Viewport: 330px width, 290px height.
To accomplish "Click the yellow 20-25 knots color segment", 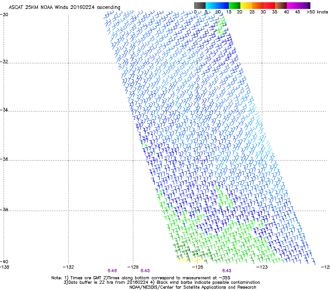I will point(246,5).
